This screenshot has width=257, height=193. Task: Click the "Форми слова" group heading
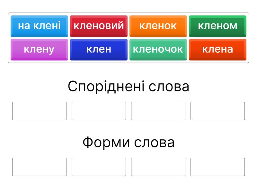[x=128, y=142]
